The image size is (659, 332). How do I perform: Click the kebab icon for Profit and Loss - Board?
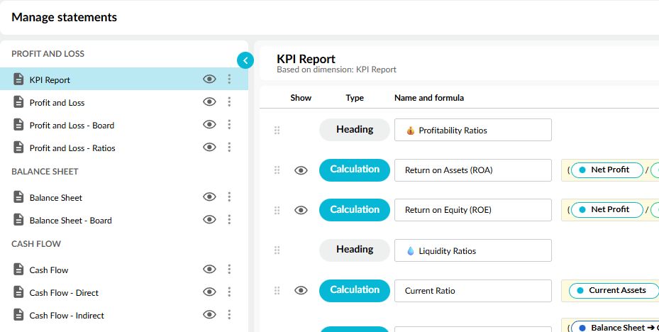pyautogui.click(x=229, y=125)
